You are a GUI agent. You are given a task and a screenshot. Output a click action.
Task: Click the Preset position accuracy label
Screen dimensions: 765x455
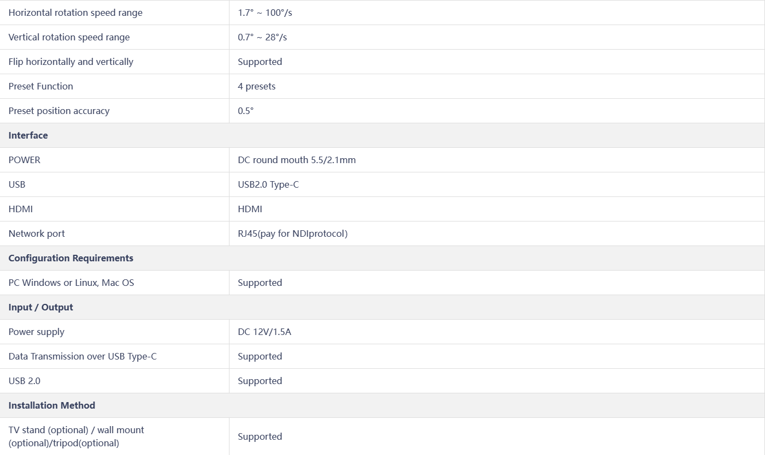pos(59,111)
